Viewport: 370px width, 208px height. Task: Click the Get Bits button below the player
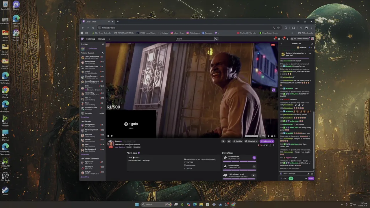coord(238,141)
